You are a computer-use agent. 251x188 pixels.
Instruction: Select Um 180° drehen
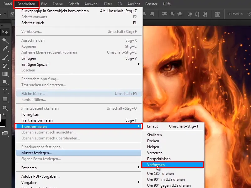coord(173,174)
